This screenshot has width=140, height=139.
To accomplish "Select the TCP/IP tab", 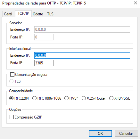I will pyautogui.click(x=23, y=13).
